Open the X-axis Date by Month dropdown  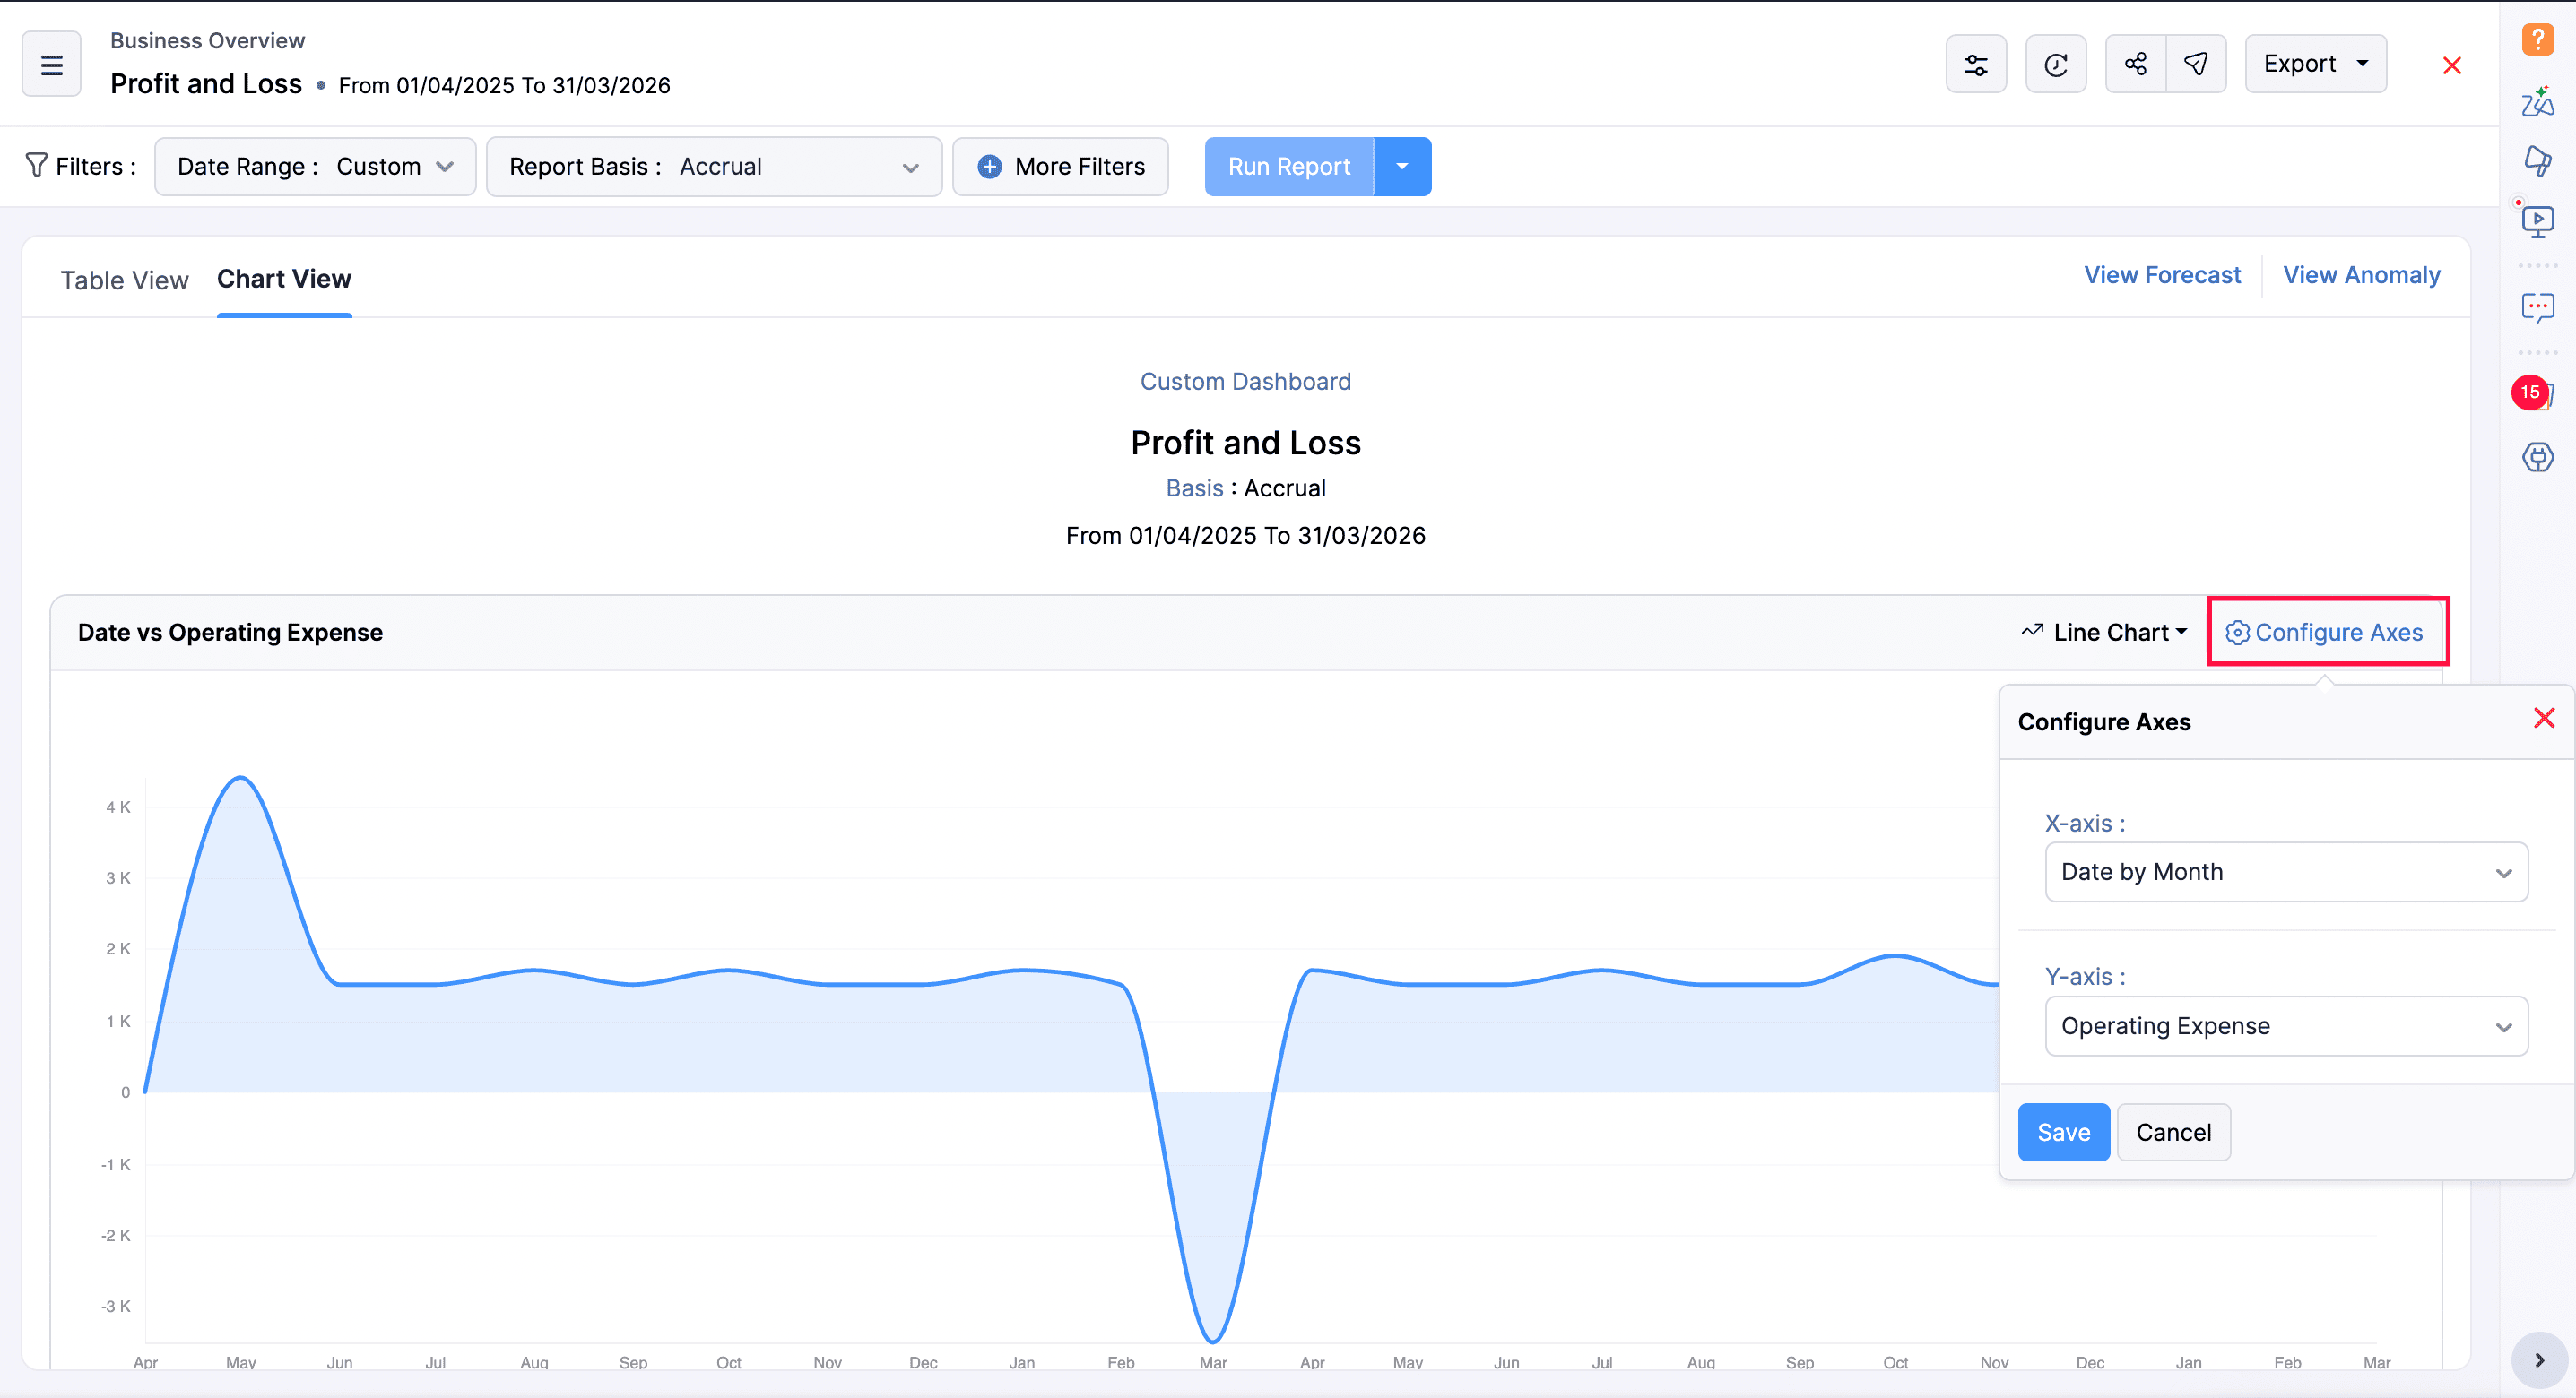pyautogui.click(x=2285, y=871)
